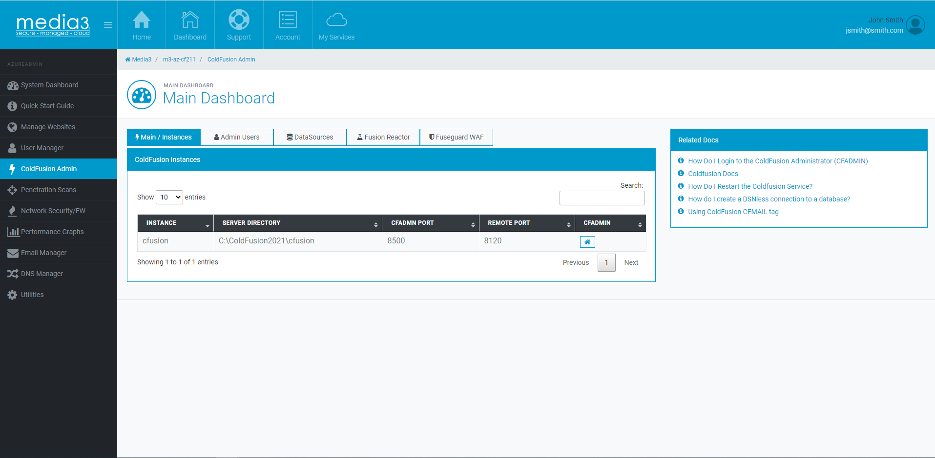Open My Services cloud icon
Image resolution: width=935 pixels, height=458 pixels.
[336, 20]
